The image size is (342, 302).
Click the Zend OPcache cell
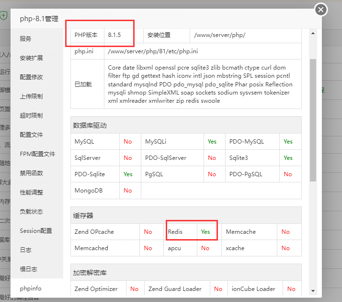click(x=105, y=232)
